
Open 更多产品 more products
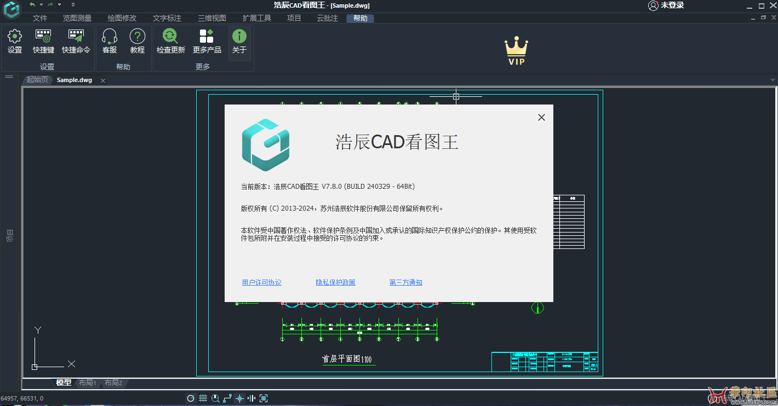click(207, 42)
